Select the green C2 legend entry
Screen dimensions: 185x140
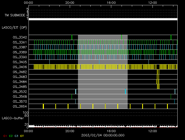(11, 136)
